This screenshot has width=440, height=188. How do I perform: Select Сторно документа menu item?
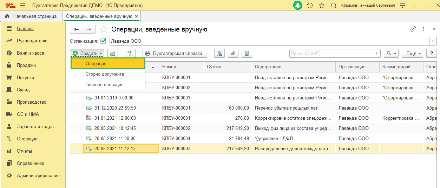[x=105, y=74]
